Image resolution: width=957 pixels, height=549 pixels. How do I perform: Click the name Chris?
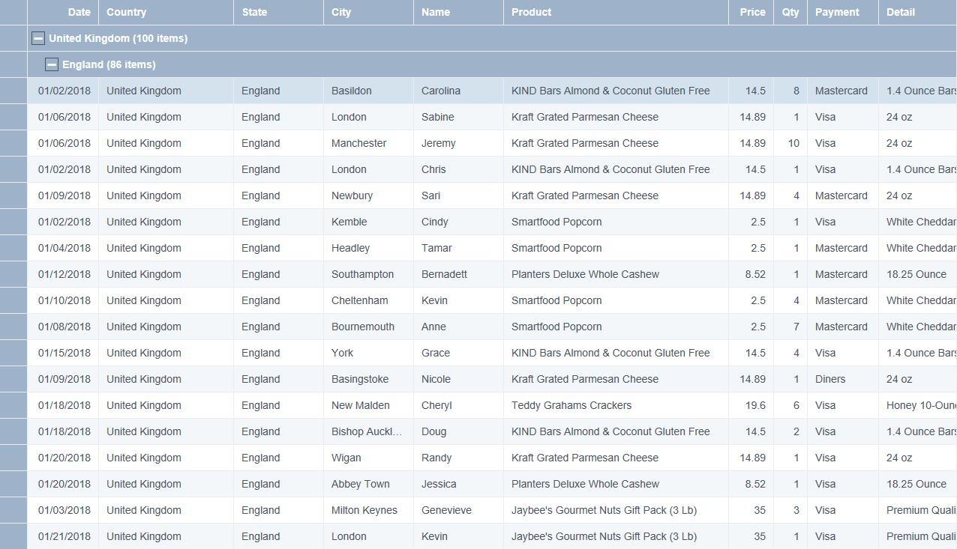pyautogui.click(x=433, y=169)
